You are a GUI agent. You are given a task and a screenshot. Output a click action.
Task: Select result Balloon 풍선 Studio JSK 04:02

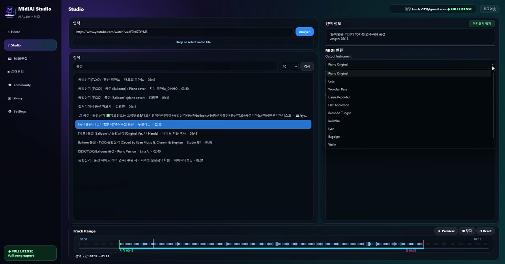[x=193, y=142]
